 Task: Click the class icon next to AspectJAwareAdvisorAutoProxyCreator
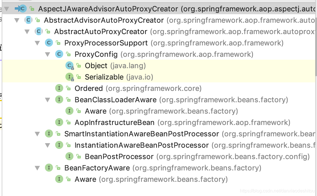pyautogui.click(x=22, y=9)
